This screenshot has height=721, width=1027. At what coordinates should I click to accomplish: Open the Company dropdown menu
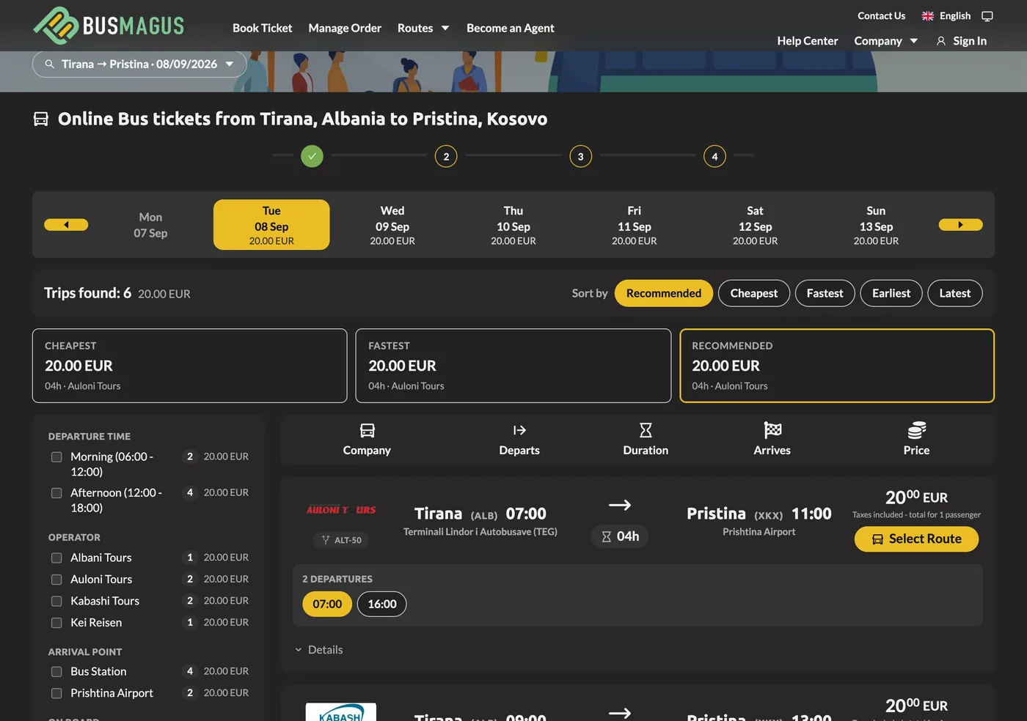click(x=886, y=41)
